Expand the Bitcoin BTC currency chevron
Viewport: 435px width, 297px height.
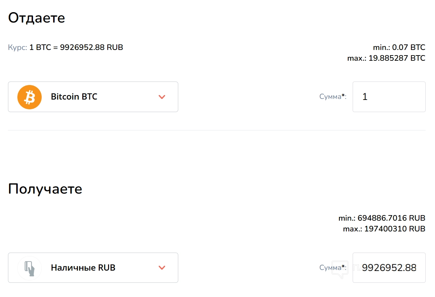[x=162, y=97]
